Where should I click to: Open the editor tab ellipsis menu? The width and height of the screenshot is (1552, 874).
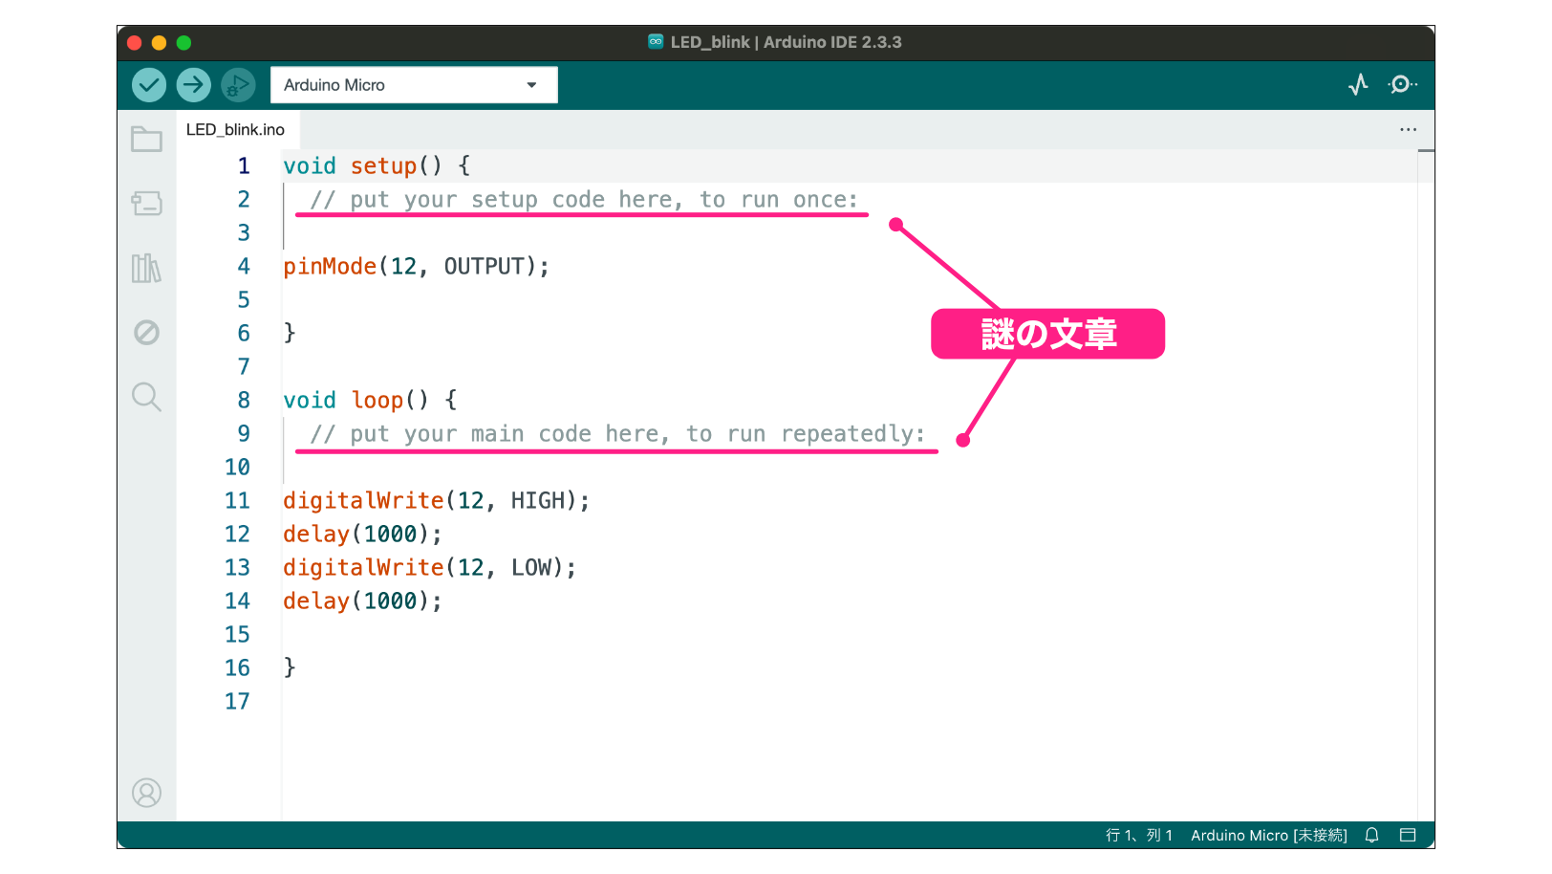pyautogui.click(x=1408, y=130)
